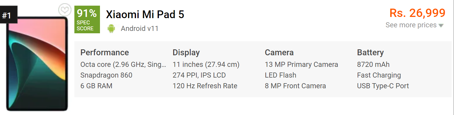This screenshot has height=115, width=454.
Task: Select the Camera spec heading
Action: pyautogui.click(x=279, y=53)
